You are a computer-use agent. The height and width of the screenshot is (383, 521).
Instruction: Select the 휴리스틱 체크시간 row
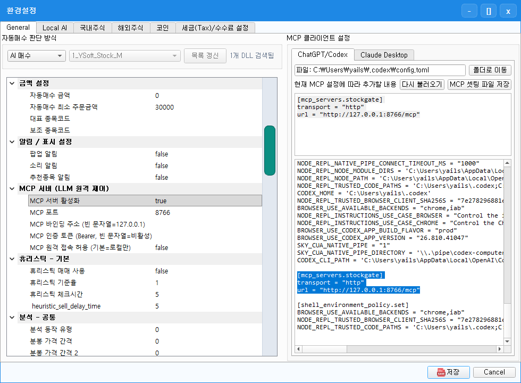pos(145,294)
